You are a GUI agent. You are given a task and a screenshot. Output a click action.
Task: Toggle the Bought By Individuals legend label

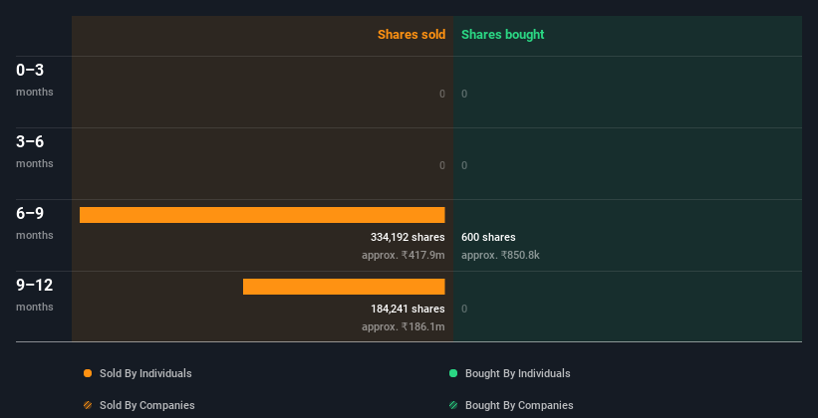point(517,373)
